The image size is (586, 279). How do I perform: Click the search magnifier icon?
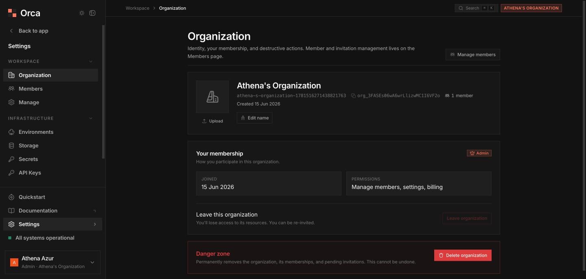(x=461, y=8)
